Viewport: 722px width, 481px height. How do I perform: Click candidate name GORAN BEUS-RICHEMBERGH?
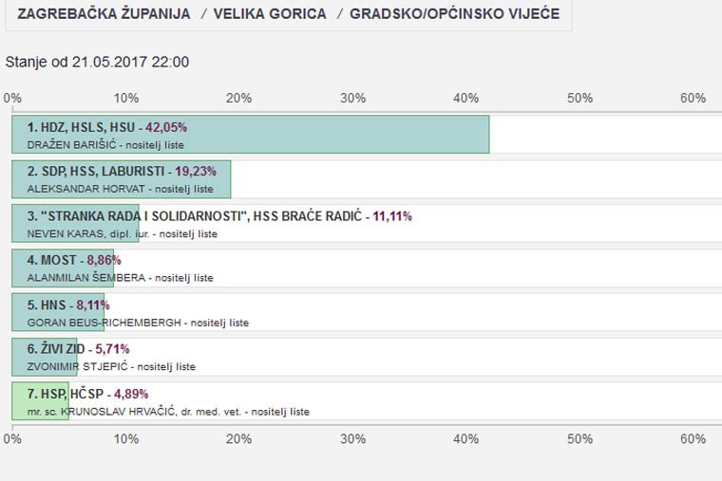(x=104, y=323)
